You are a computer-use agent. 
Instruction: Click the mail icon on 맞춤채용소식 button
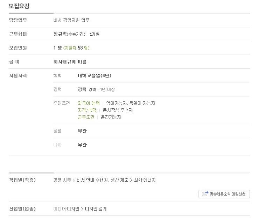pyautogui.click(x=205, y=194)
